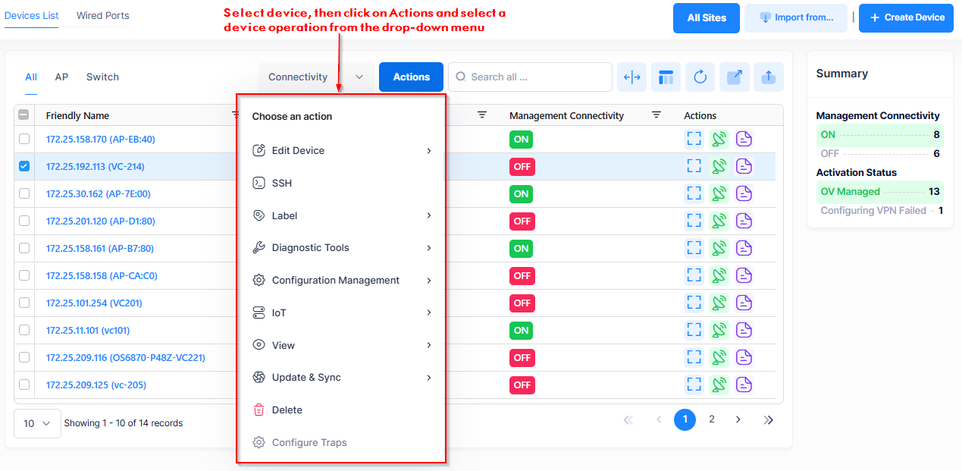Open the 172.25.101.254 (VC201) device link
This screenshot has height=471, width=962.
pyautogui.click(x=94, y=303)
